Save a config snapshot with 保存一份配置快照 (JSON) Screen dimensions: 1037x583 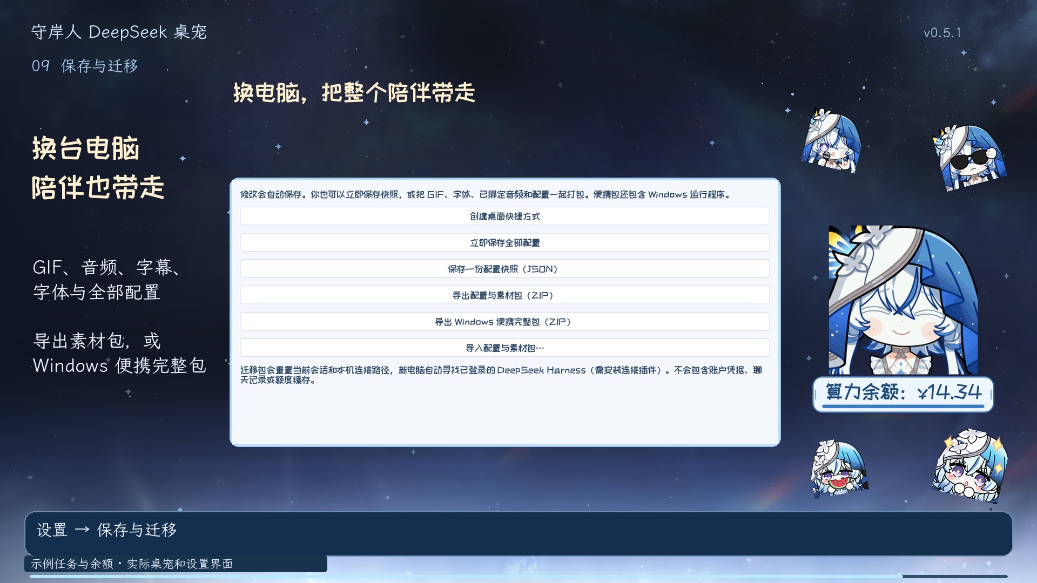pos(504,269)
